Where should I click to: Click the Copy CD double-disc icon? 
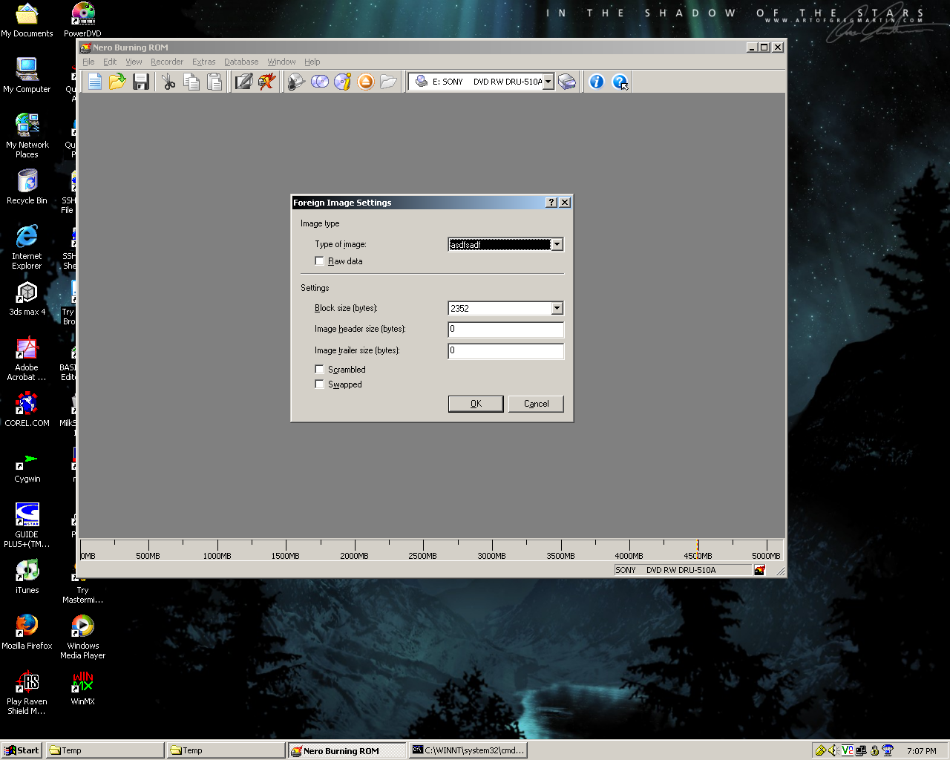tap(320, 82)
